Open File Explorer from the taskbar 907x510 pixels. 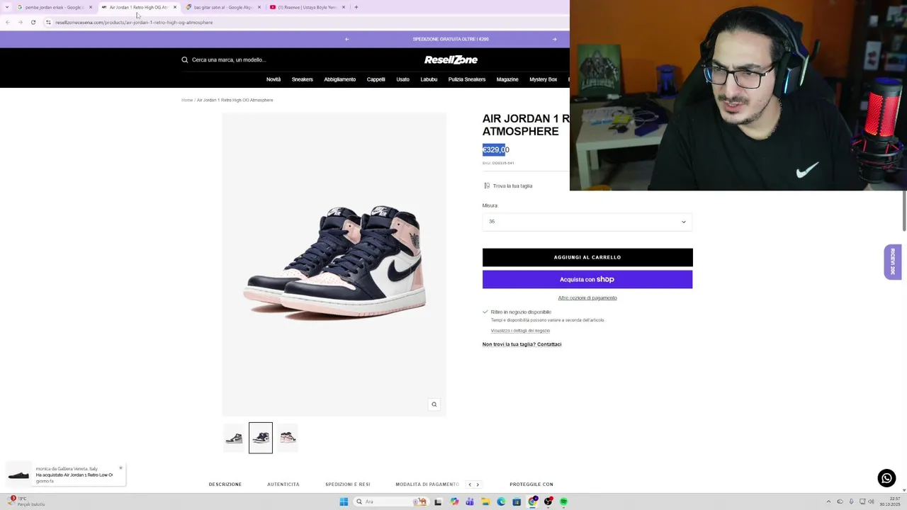click(485, 501)
